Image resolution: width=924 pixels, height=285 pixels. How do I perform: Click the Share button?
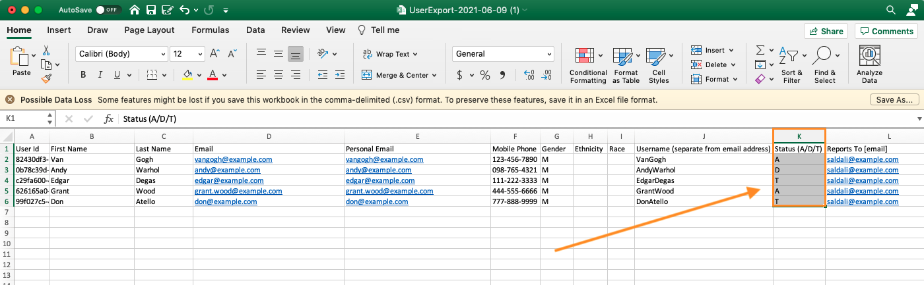826,31
